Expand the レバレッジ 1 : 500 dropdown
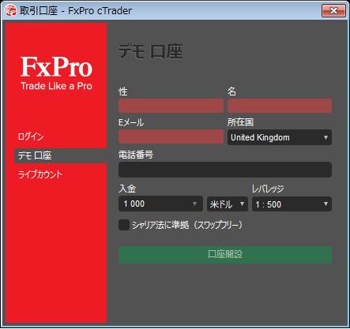350x329 pixels. tap(292, 204)
